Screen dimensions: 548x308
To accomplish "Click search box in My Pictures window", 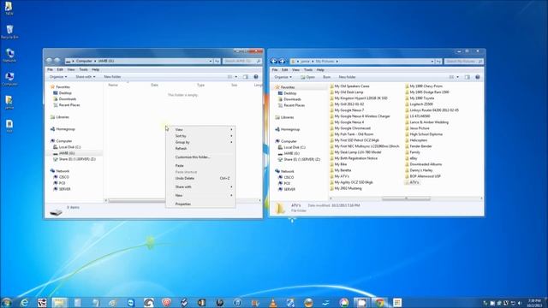I will coord(464,61).
